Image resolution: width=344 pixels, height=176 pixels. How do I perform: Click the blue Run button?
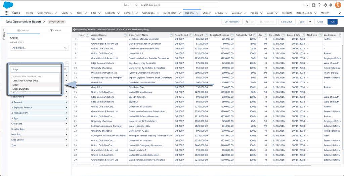332,21
